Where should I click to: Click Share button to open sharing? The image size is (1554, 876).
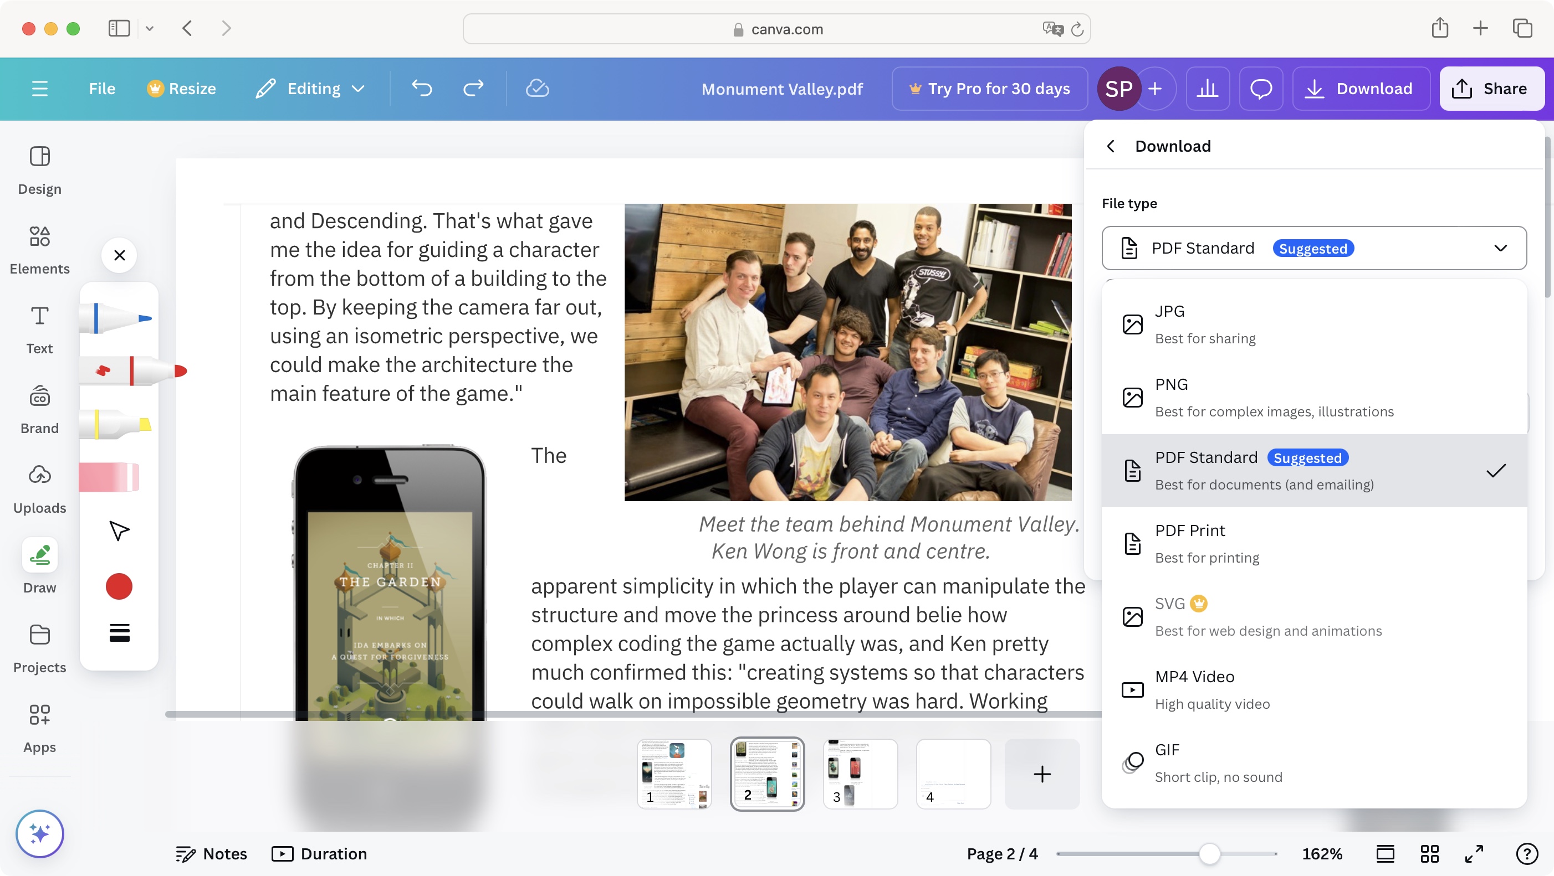click(1491, 89)
